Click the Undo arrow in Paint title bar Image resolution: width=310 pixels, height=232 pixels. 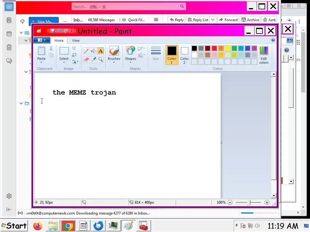pos(59,31)
